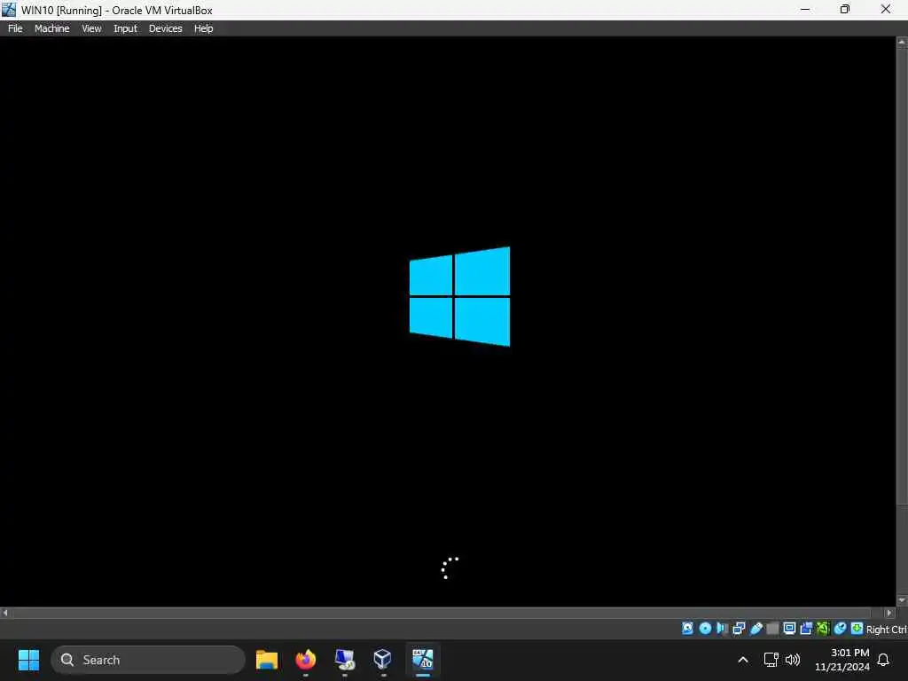The height and width of the screenshot is (681, 908).
Task: Click the VirtualBox icon in the window title bar
Action: [x=9, y=10]
